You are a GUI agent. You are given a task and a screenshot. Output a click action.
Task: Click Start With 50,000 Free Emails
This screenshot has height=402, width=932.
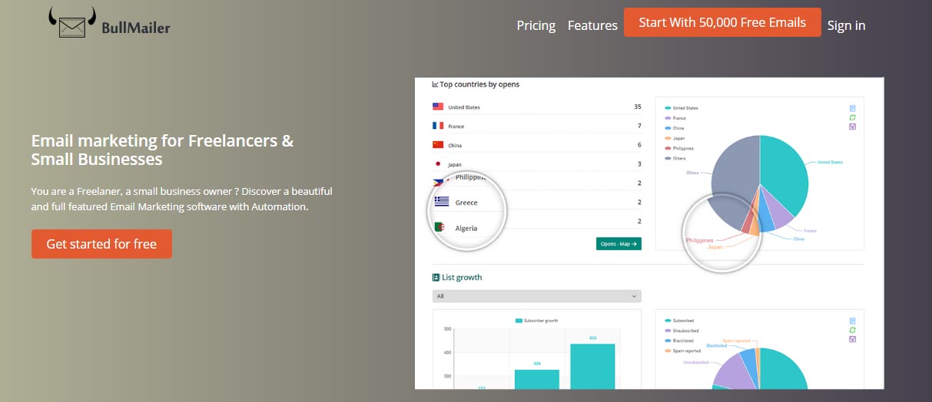pyautogui.click(x=722, y=22)
